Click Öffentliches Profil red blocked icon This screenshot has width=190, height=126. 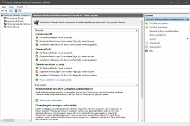(x=37, y=72)
